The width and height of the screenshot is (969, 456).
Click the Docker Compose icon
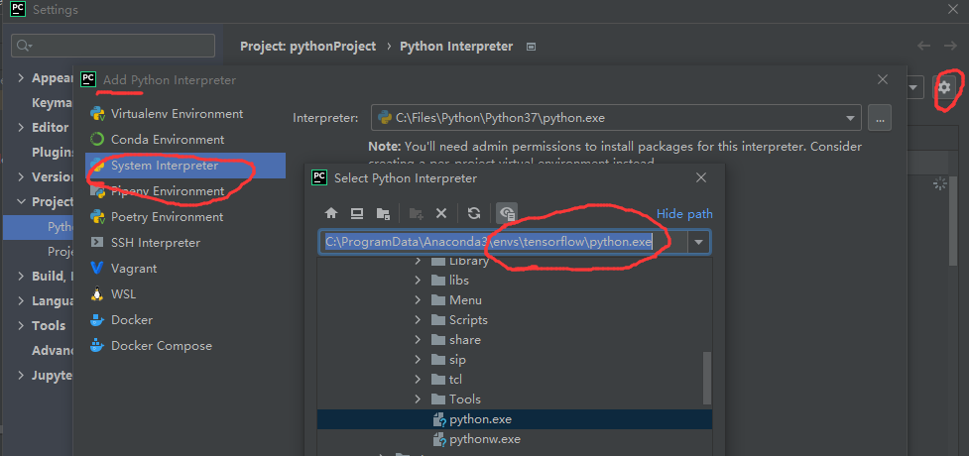point(97,345)
